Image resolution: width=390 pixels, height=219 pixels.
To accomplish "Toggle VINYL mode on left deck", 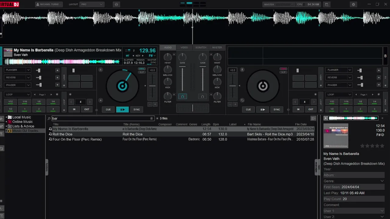I will coord(142,69).
